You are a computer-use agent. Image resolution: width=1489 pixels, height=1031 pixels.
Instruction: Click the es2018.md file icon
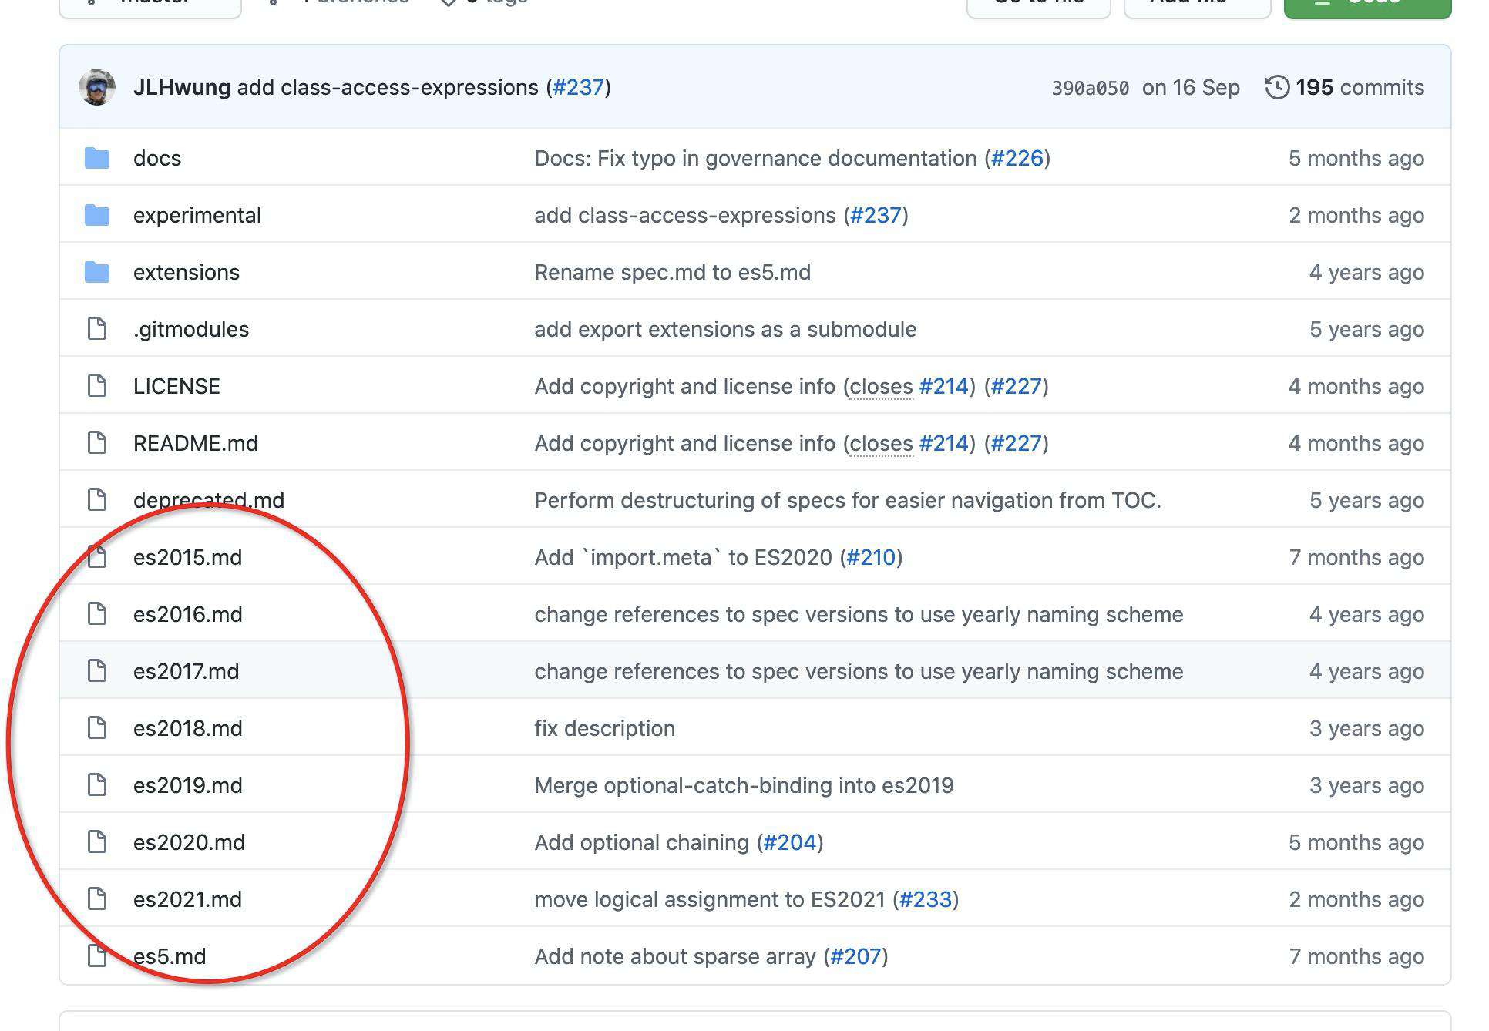tap(97, 728)
